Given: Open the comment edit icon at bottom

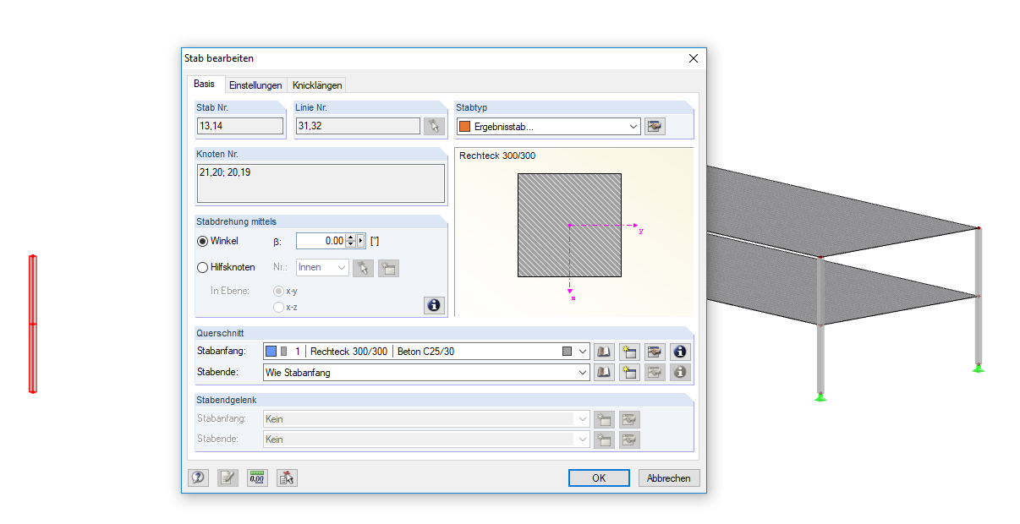Looking at the screenshot, I should coord(228,478).
